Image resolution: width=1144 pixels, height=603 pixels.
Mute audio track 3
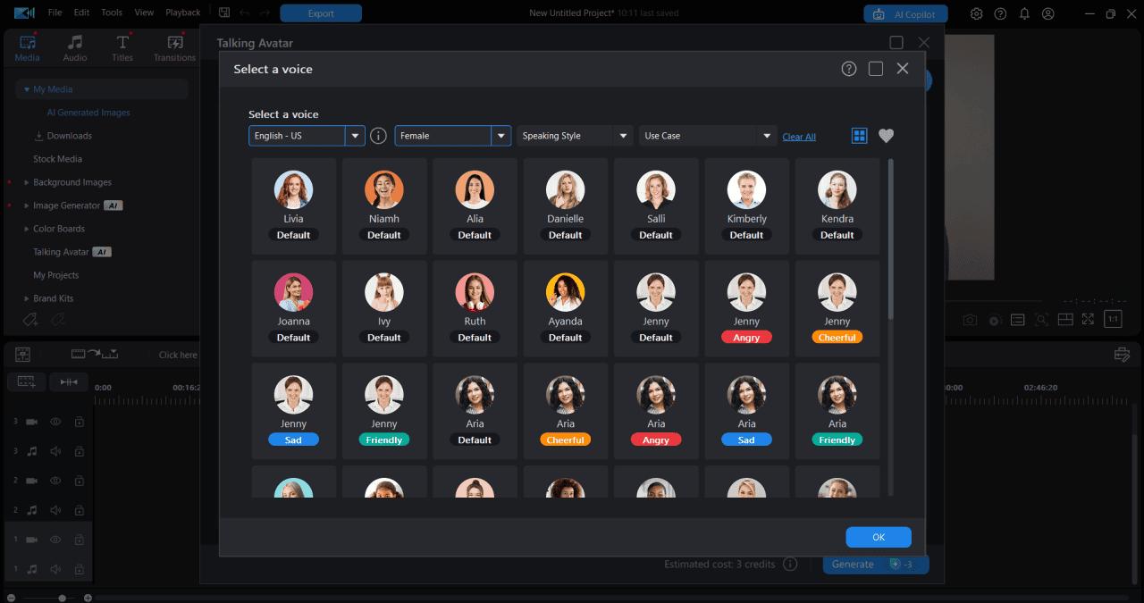[x=55, y=451]
